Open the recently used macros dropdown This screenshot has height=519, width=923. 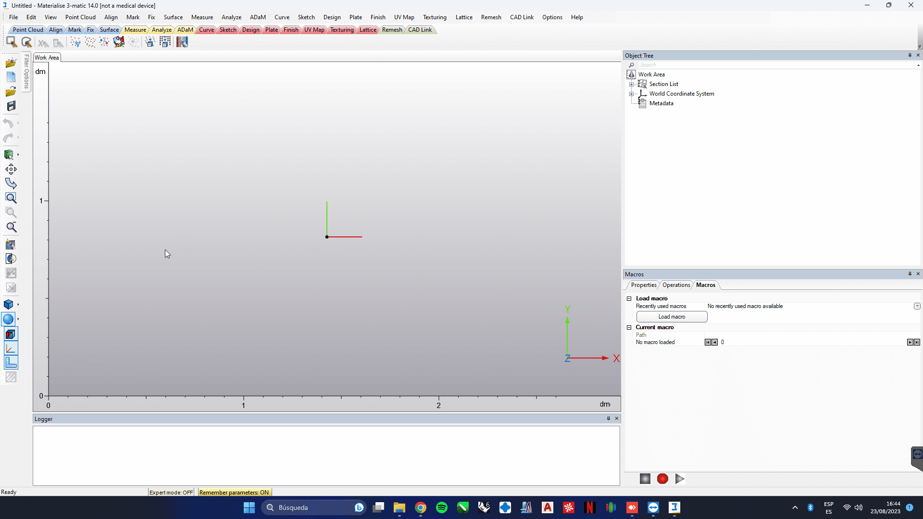coord(917,306)
